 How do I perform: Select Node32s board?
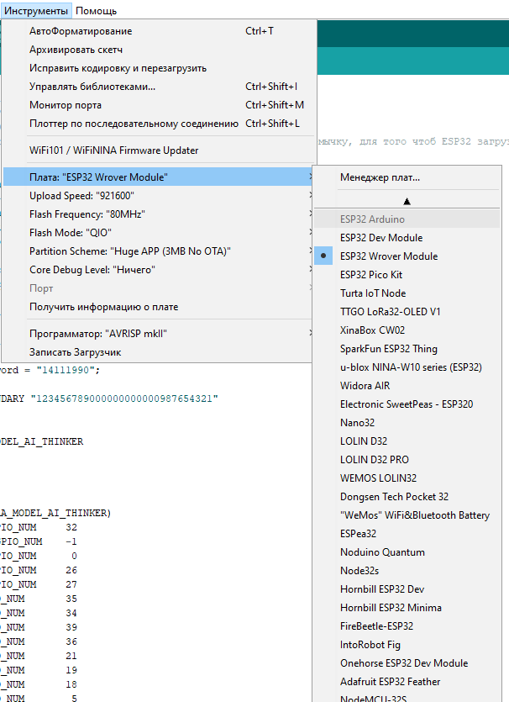407,571
